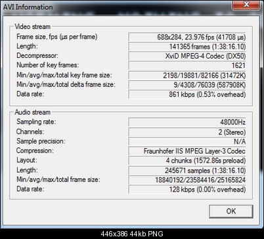
Task: Click the Layout label
Action: (27, 160)
